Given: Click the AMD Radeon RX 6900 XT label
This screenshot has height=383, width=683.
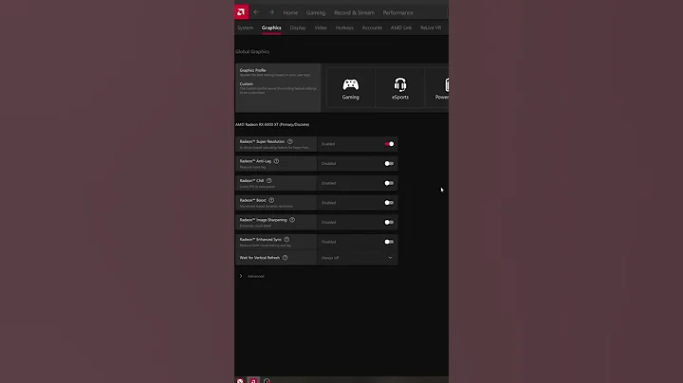Looking at the screenshot, I should coord(272,124).
